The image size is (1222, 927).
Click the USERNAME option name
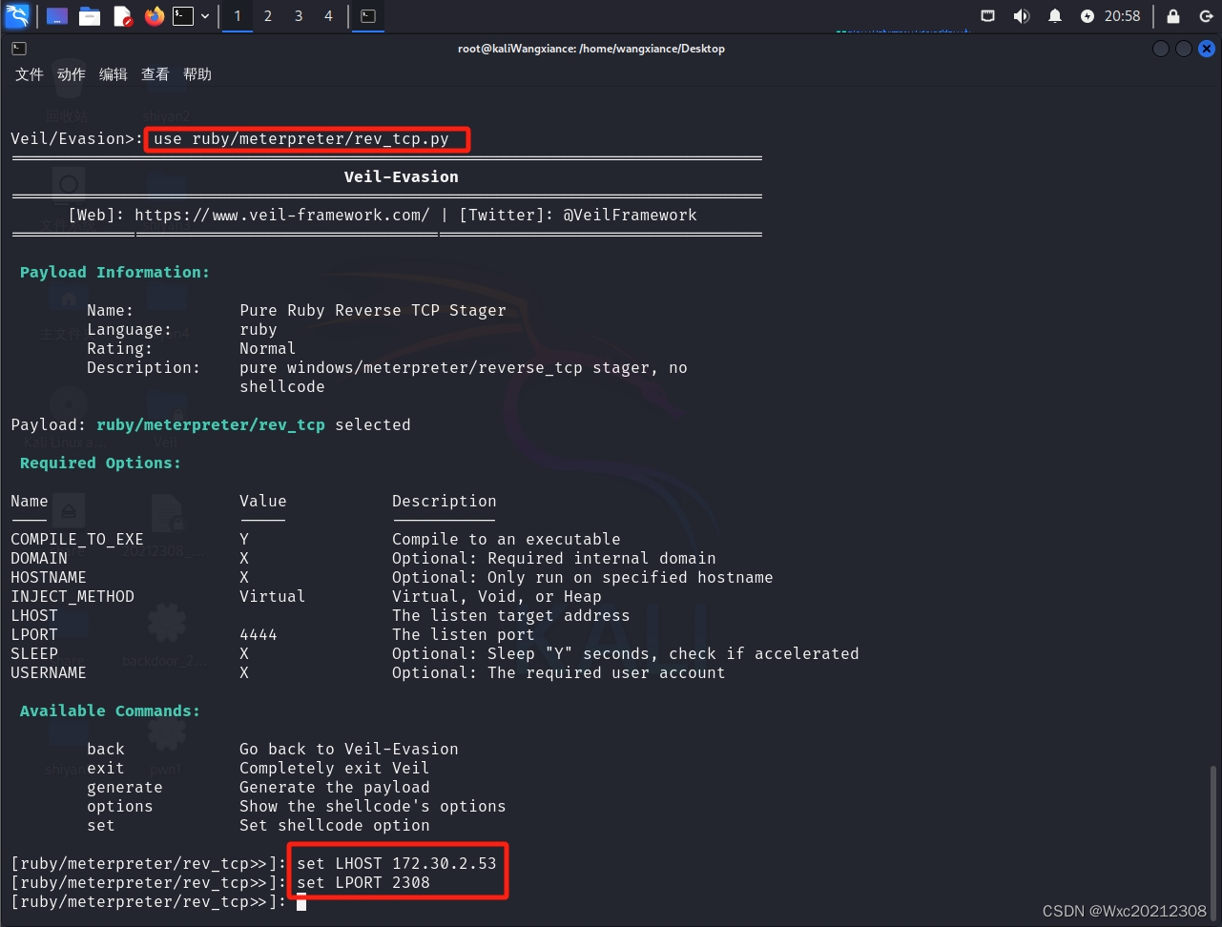(49, 673)
